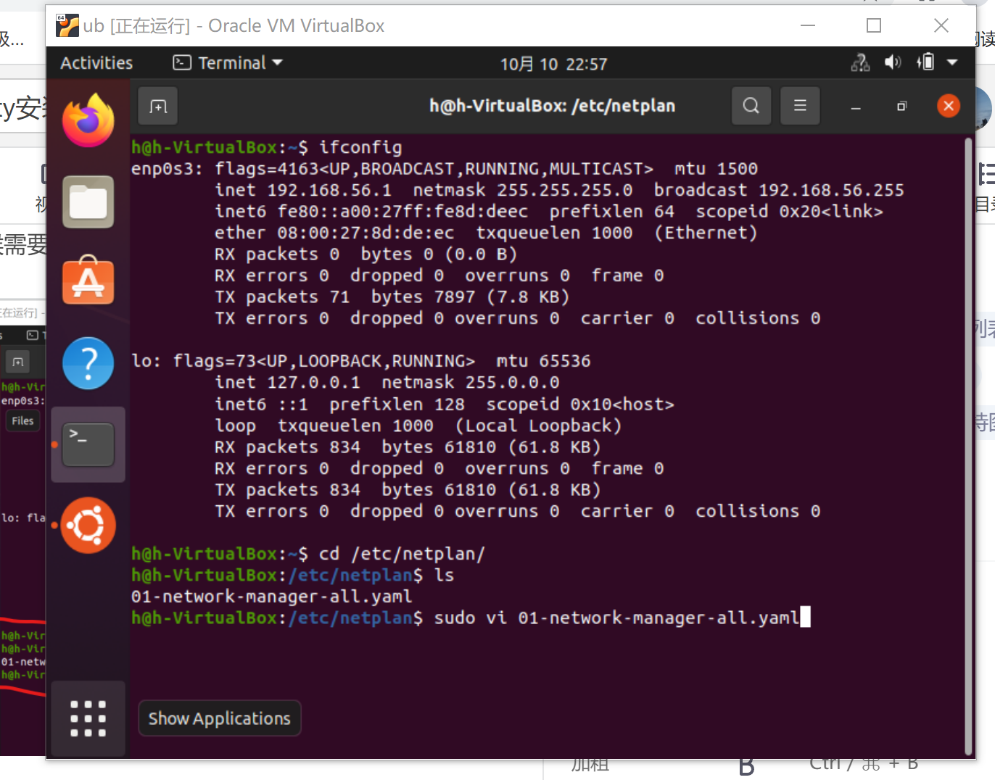Image resolution: width=995 pixels, height=780 pixels.
Task: Click the terminal title h@h-VirtualBox: /etc/netplan
Action: click(x=552, y=106)
